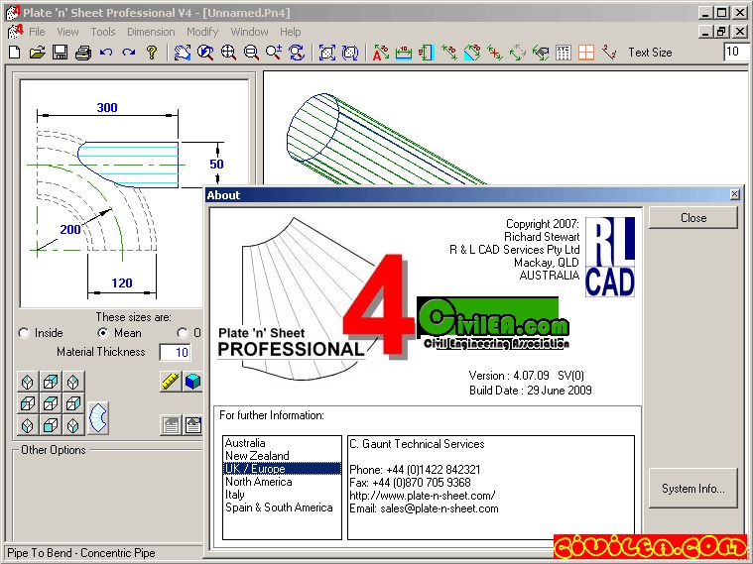The width and height of the screenshot is (753, 564).
Task: Click the Close button in About dialog
Action: pos(692,217)
